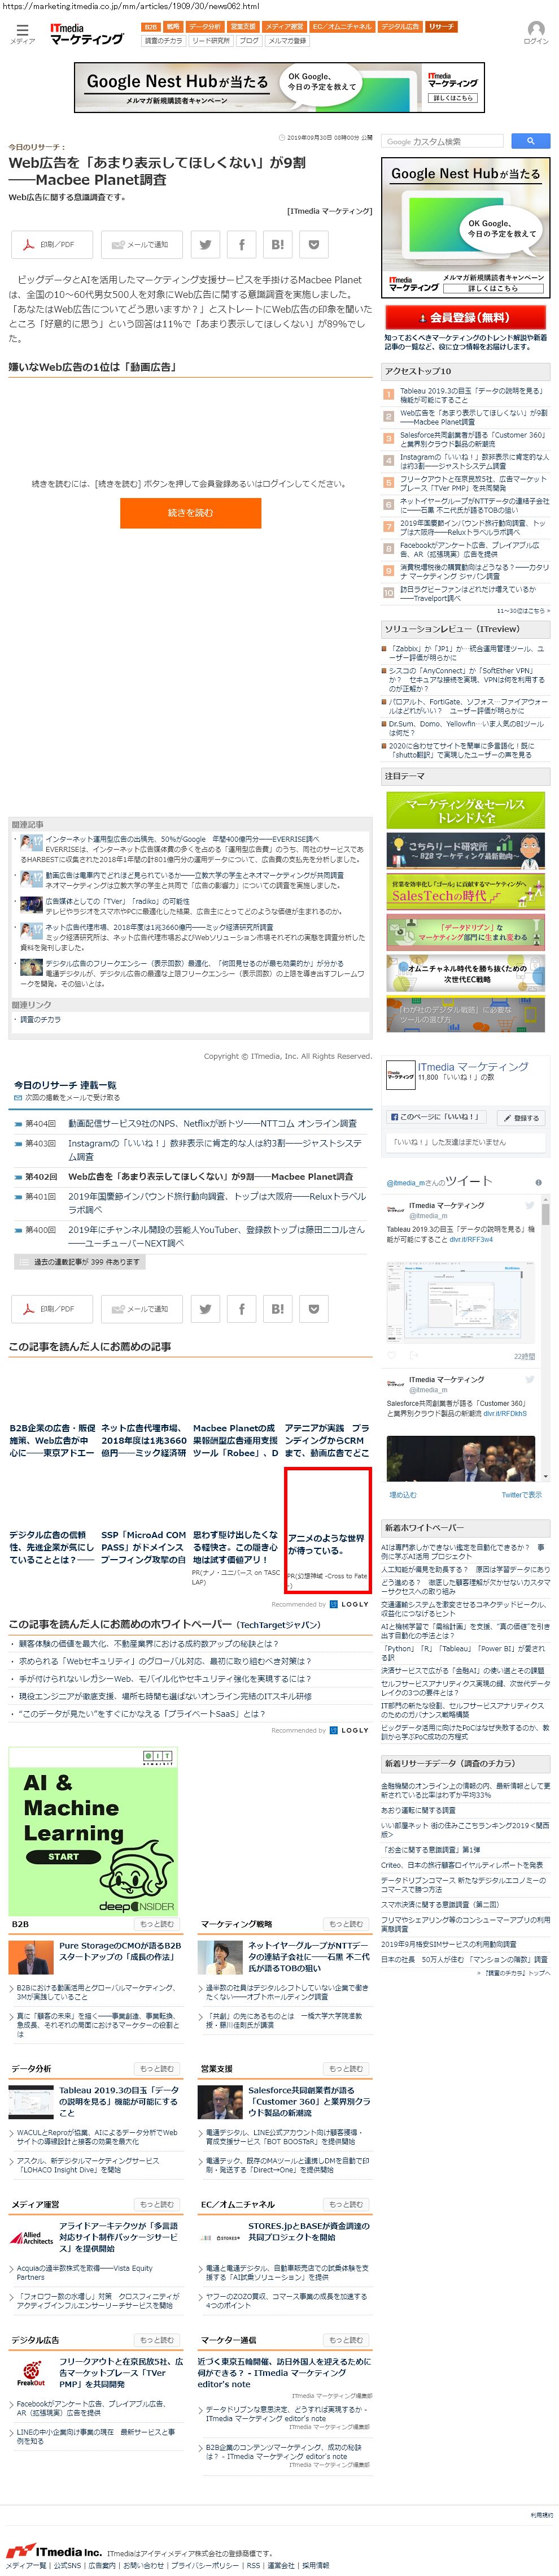Share on Twitter from the upper share bar
The width and height of the screenshot is (559, 2576).
(x=206, y=244)
